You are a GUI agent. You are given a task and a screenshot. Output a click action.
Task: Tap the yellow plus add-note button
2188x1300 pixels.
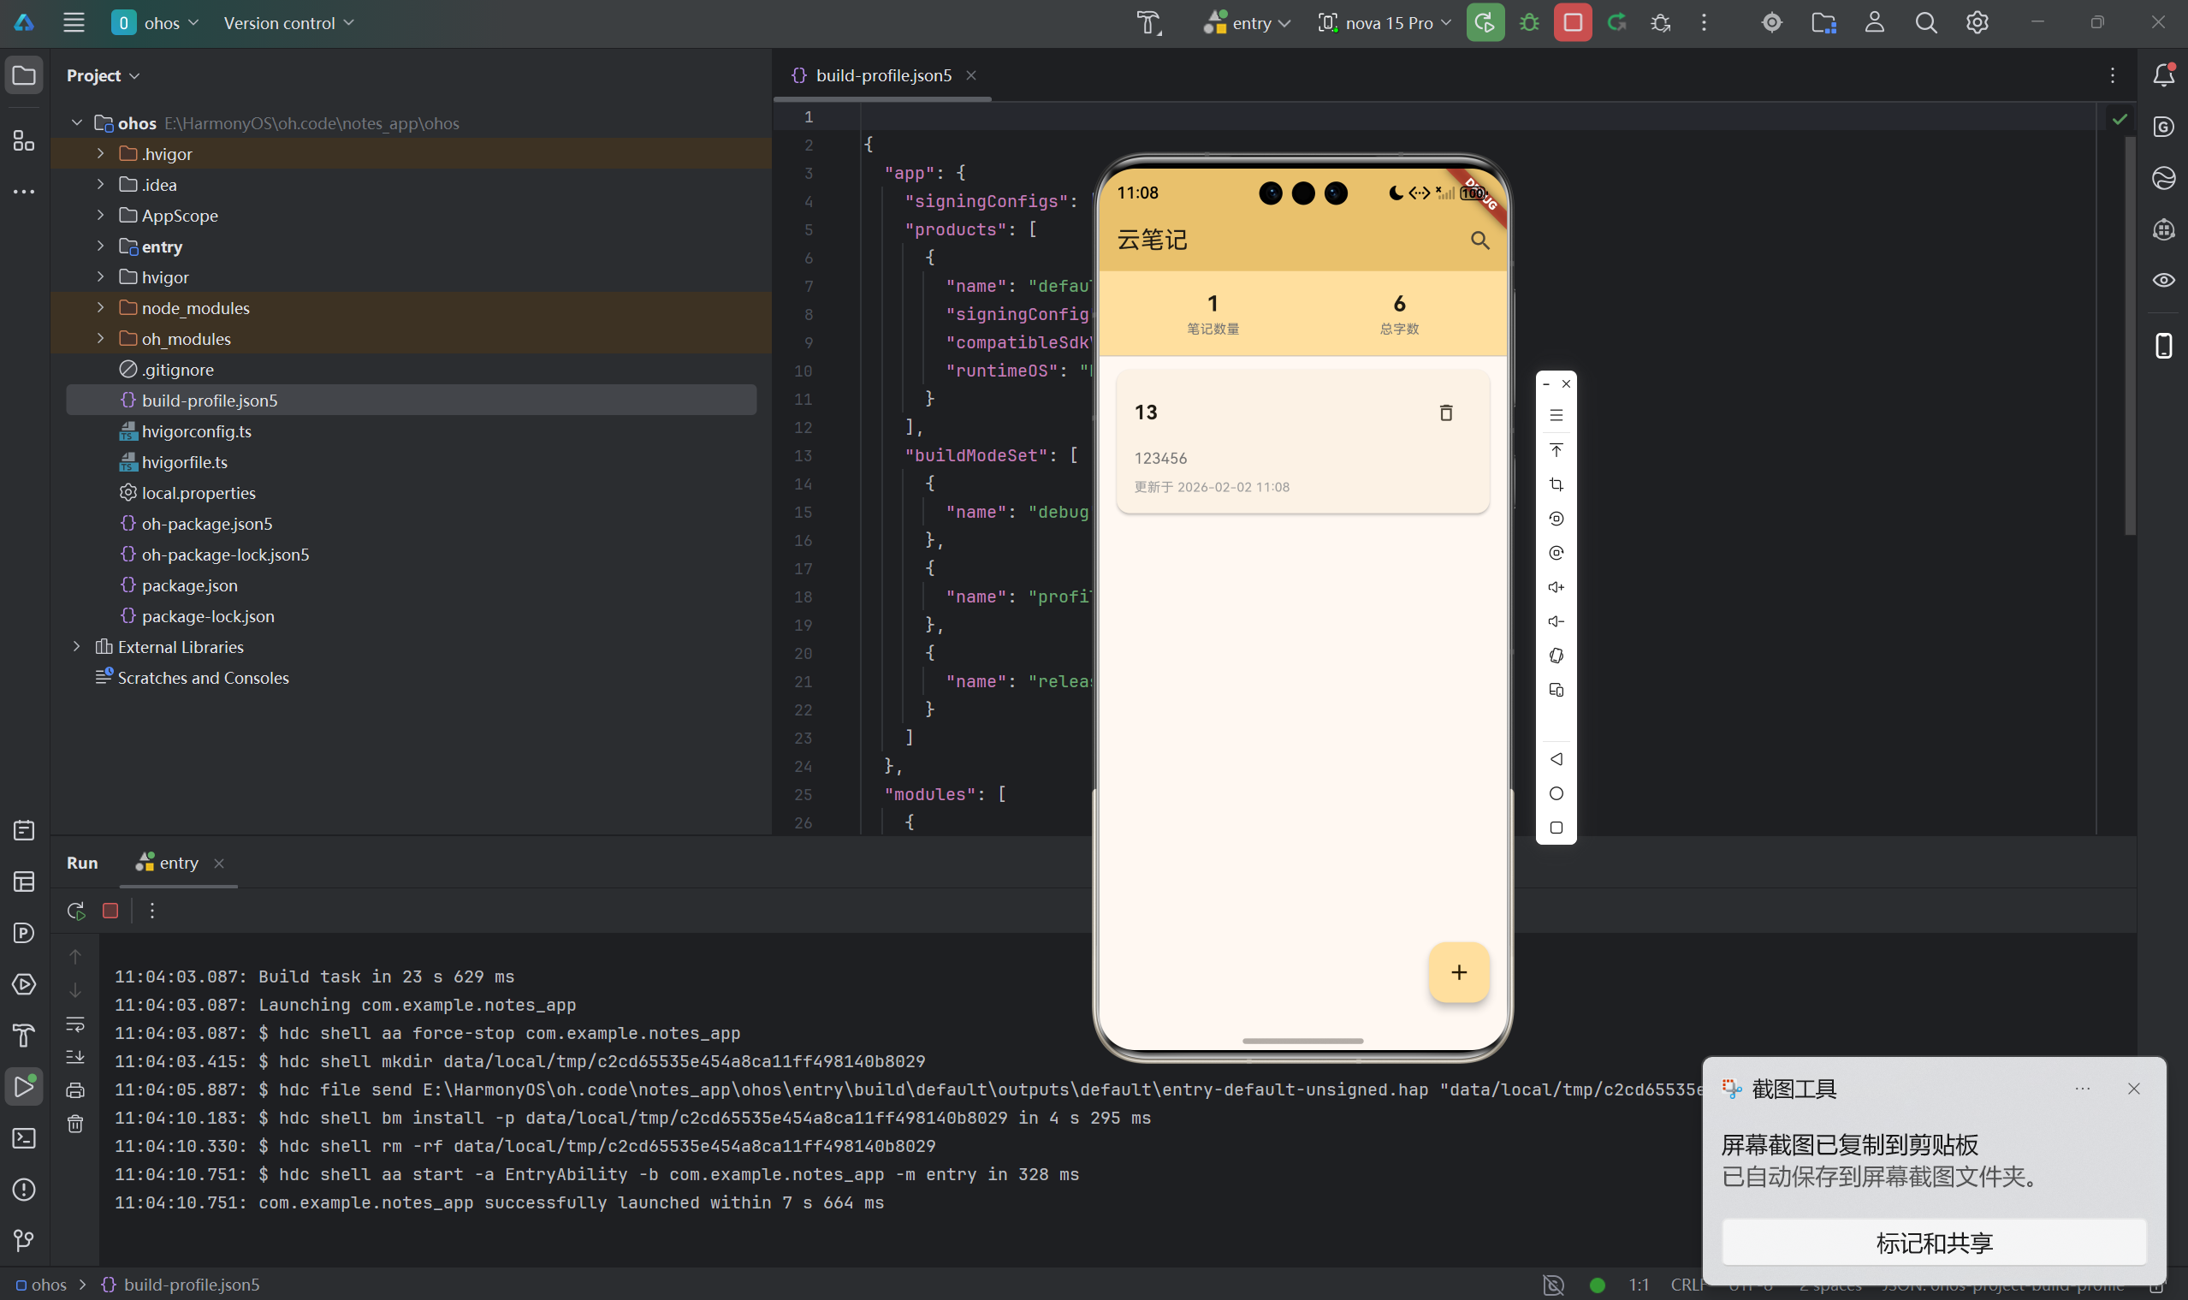point(1458,972)
